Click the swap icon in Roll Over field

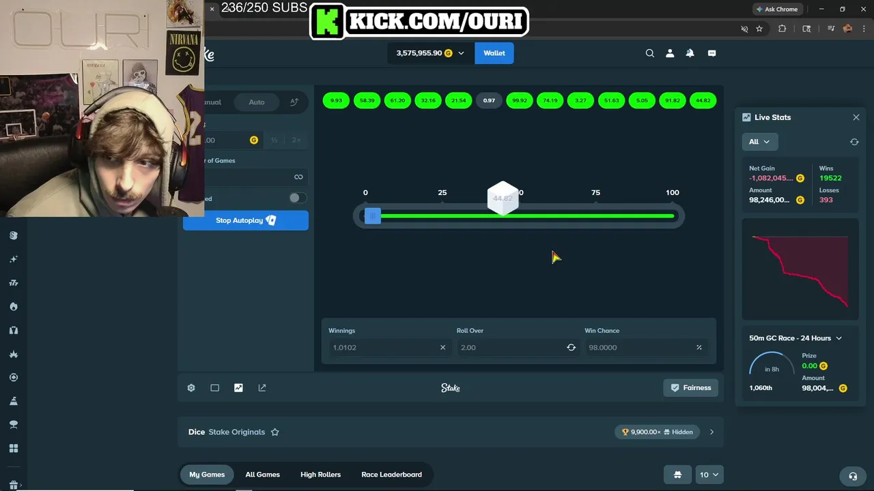(x=571, y=347)
